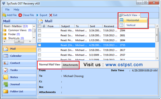Check the box for mail sized 2681
This screenshot has width=161, height=99.
click(x=39, y=35)
